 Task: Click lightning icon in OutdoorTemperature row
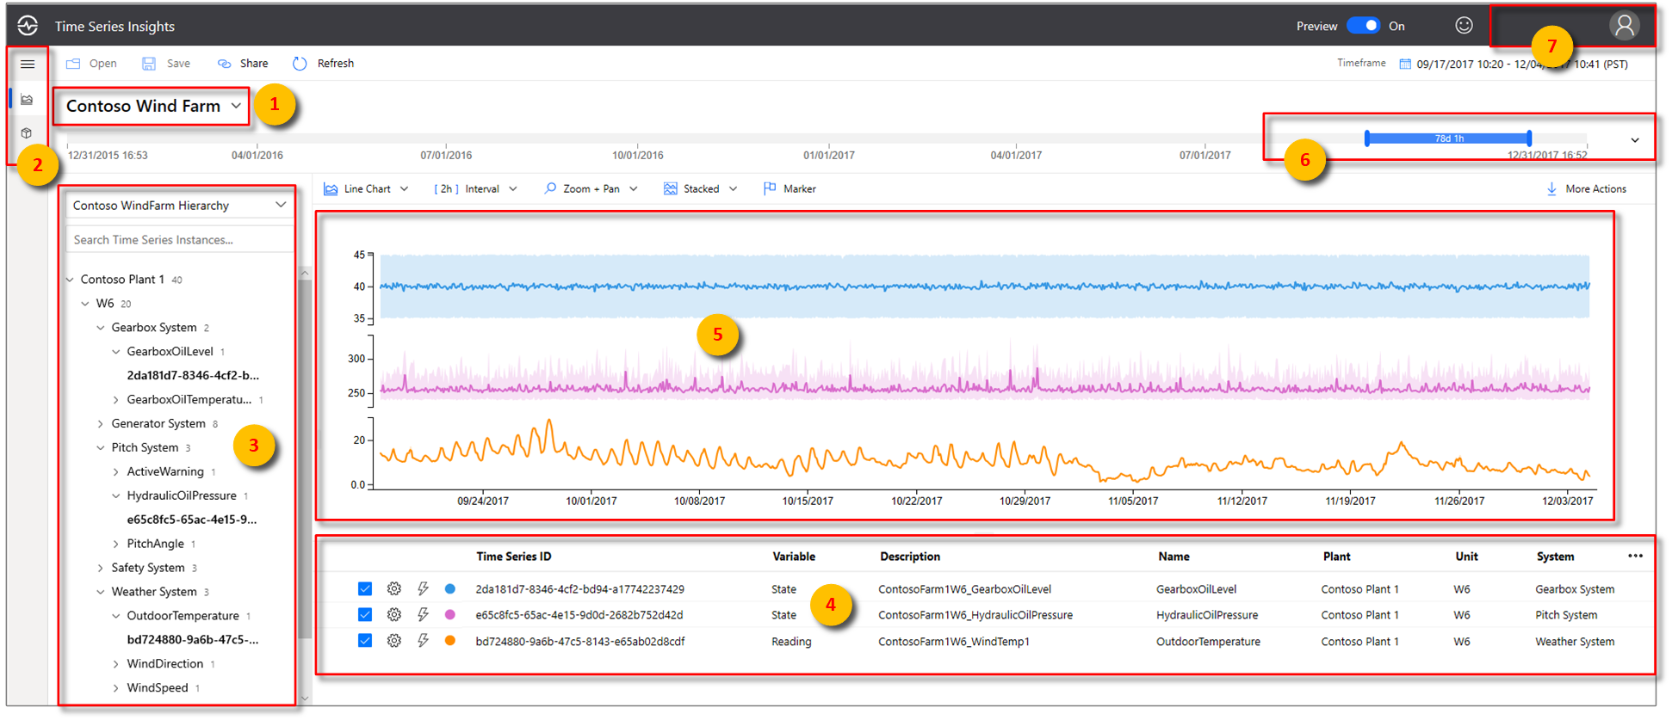pos(423,641)
